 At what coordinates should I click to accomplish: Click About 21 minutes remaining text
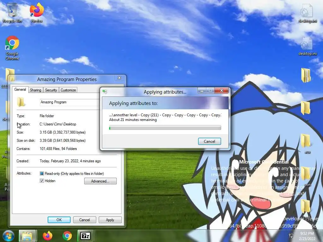coord(133,120)
